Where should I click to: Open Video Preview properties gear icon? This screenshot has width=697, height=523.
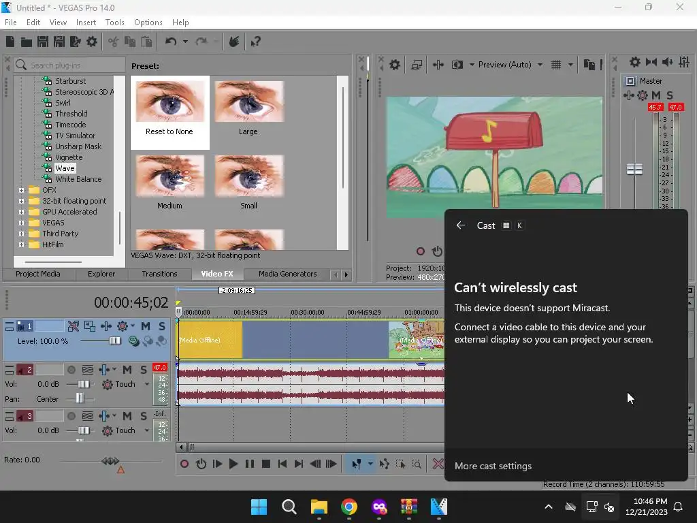(x=395, y=65)
